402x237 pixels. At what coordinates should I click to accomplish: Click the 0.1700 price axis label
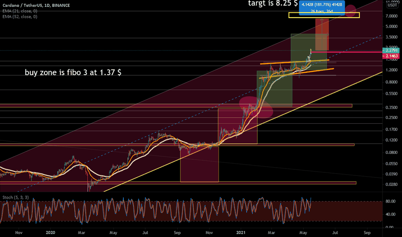click(x=391, y=129)
